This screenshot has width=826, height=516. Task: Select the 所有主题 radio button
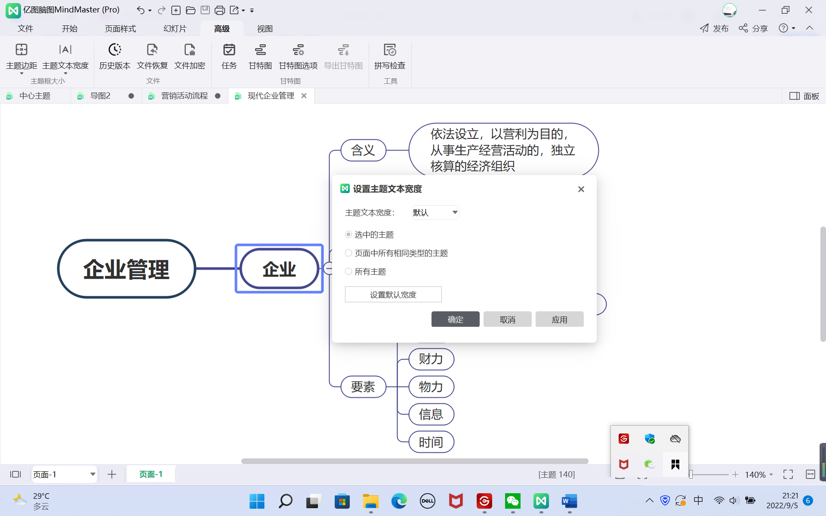348,271
